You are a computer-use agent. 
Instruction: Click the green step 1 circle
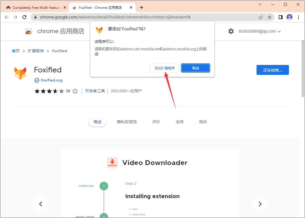[x=104, y=186]
